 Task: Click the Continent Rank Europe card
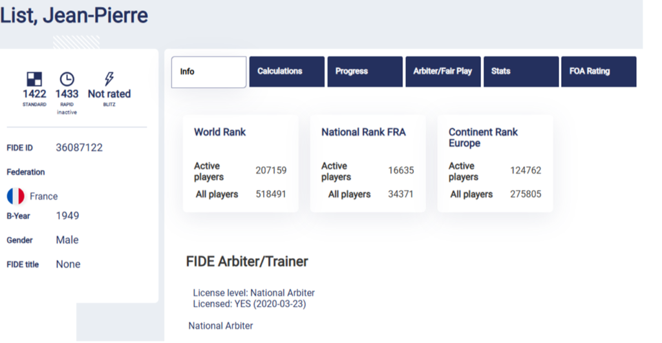click(x=495, y=163)
